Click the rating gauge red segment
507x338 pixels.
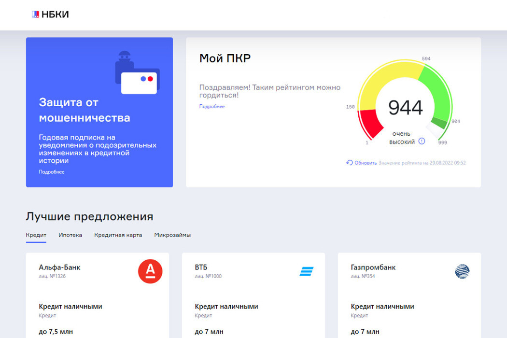[369, 125]
